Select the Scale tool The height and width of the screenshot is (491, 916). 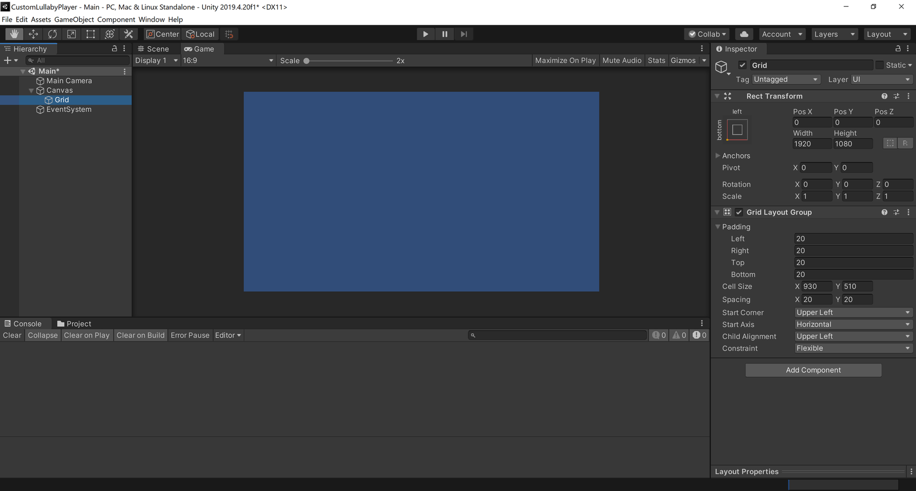[x=72, y=34]
